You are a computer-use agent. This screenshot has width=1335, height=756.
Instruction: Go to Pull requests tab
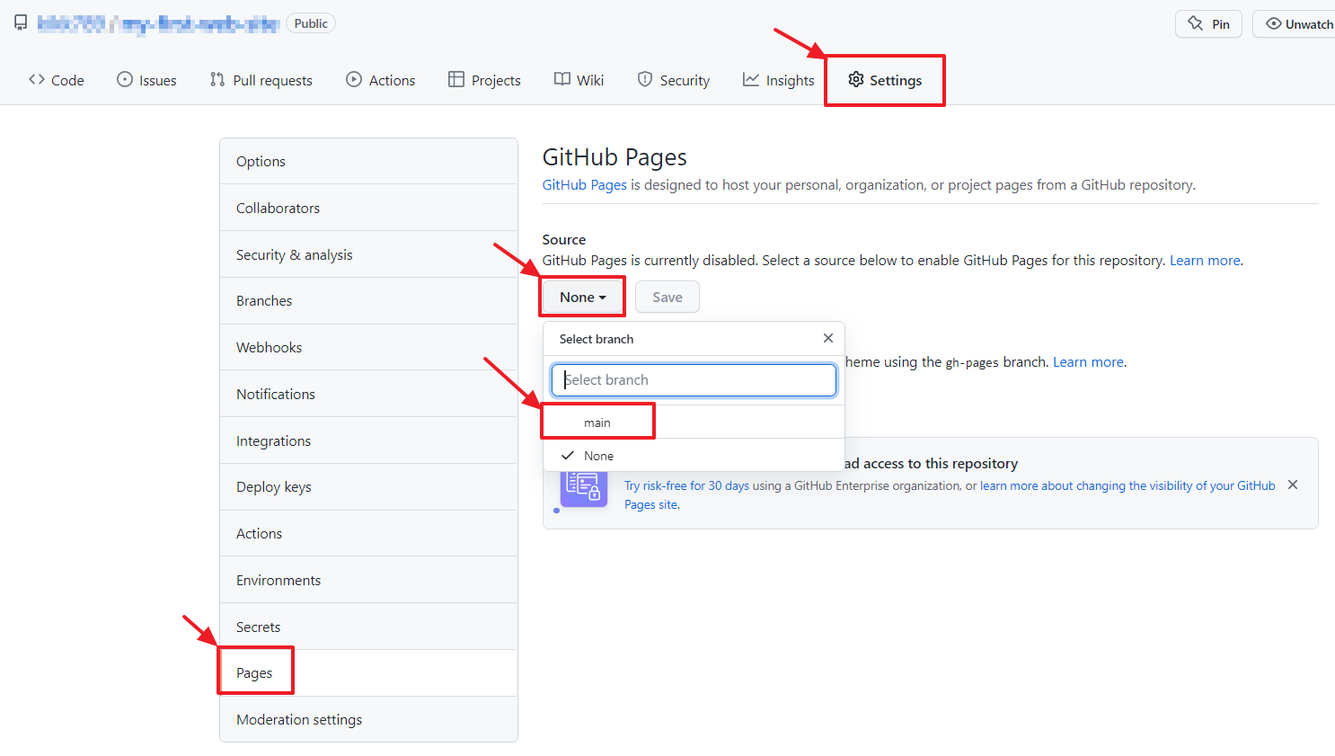pyautogui.click(x=261, y=80)
